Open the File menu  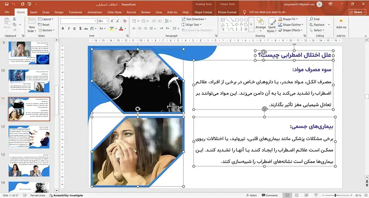coord(7,12)
